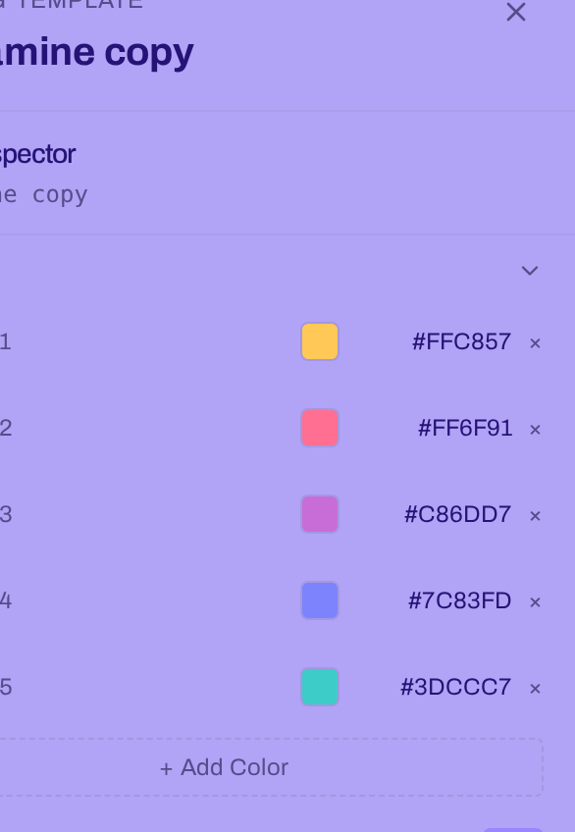Remove color #FFC857 from the palette

[x=535, y=343]
